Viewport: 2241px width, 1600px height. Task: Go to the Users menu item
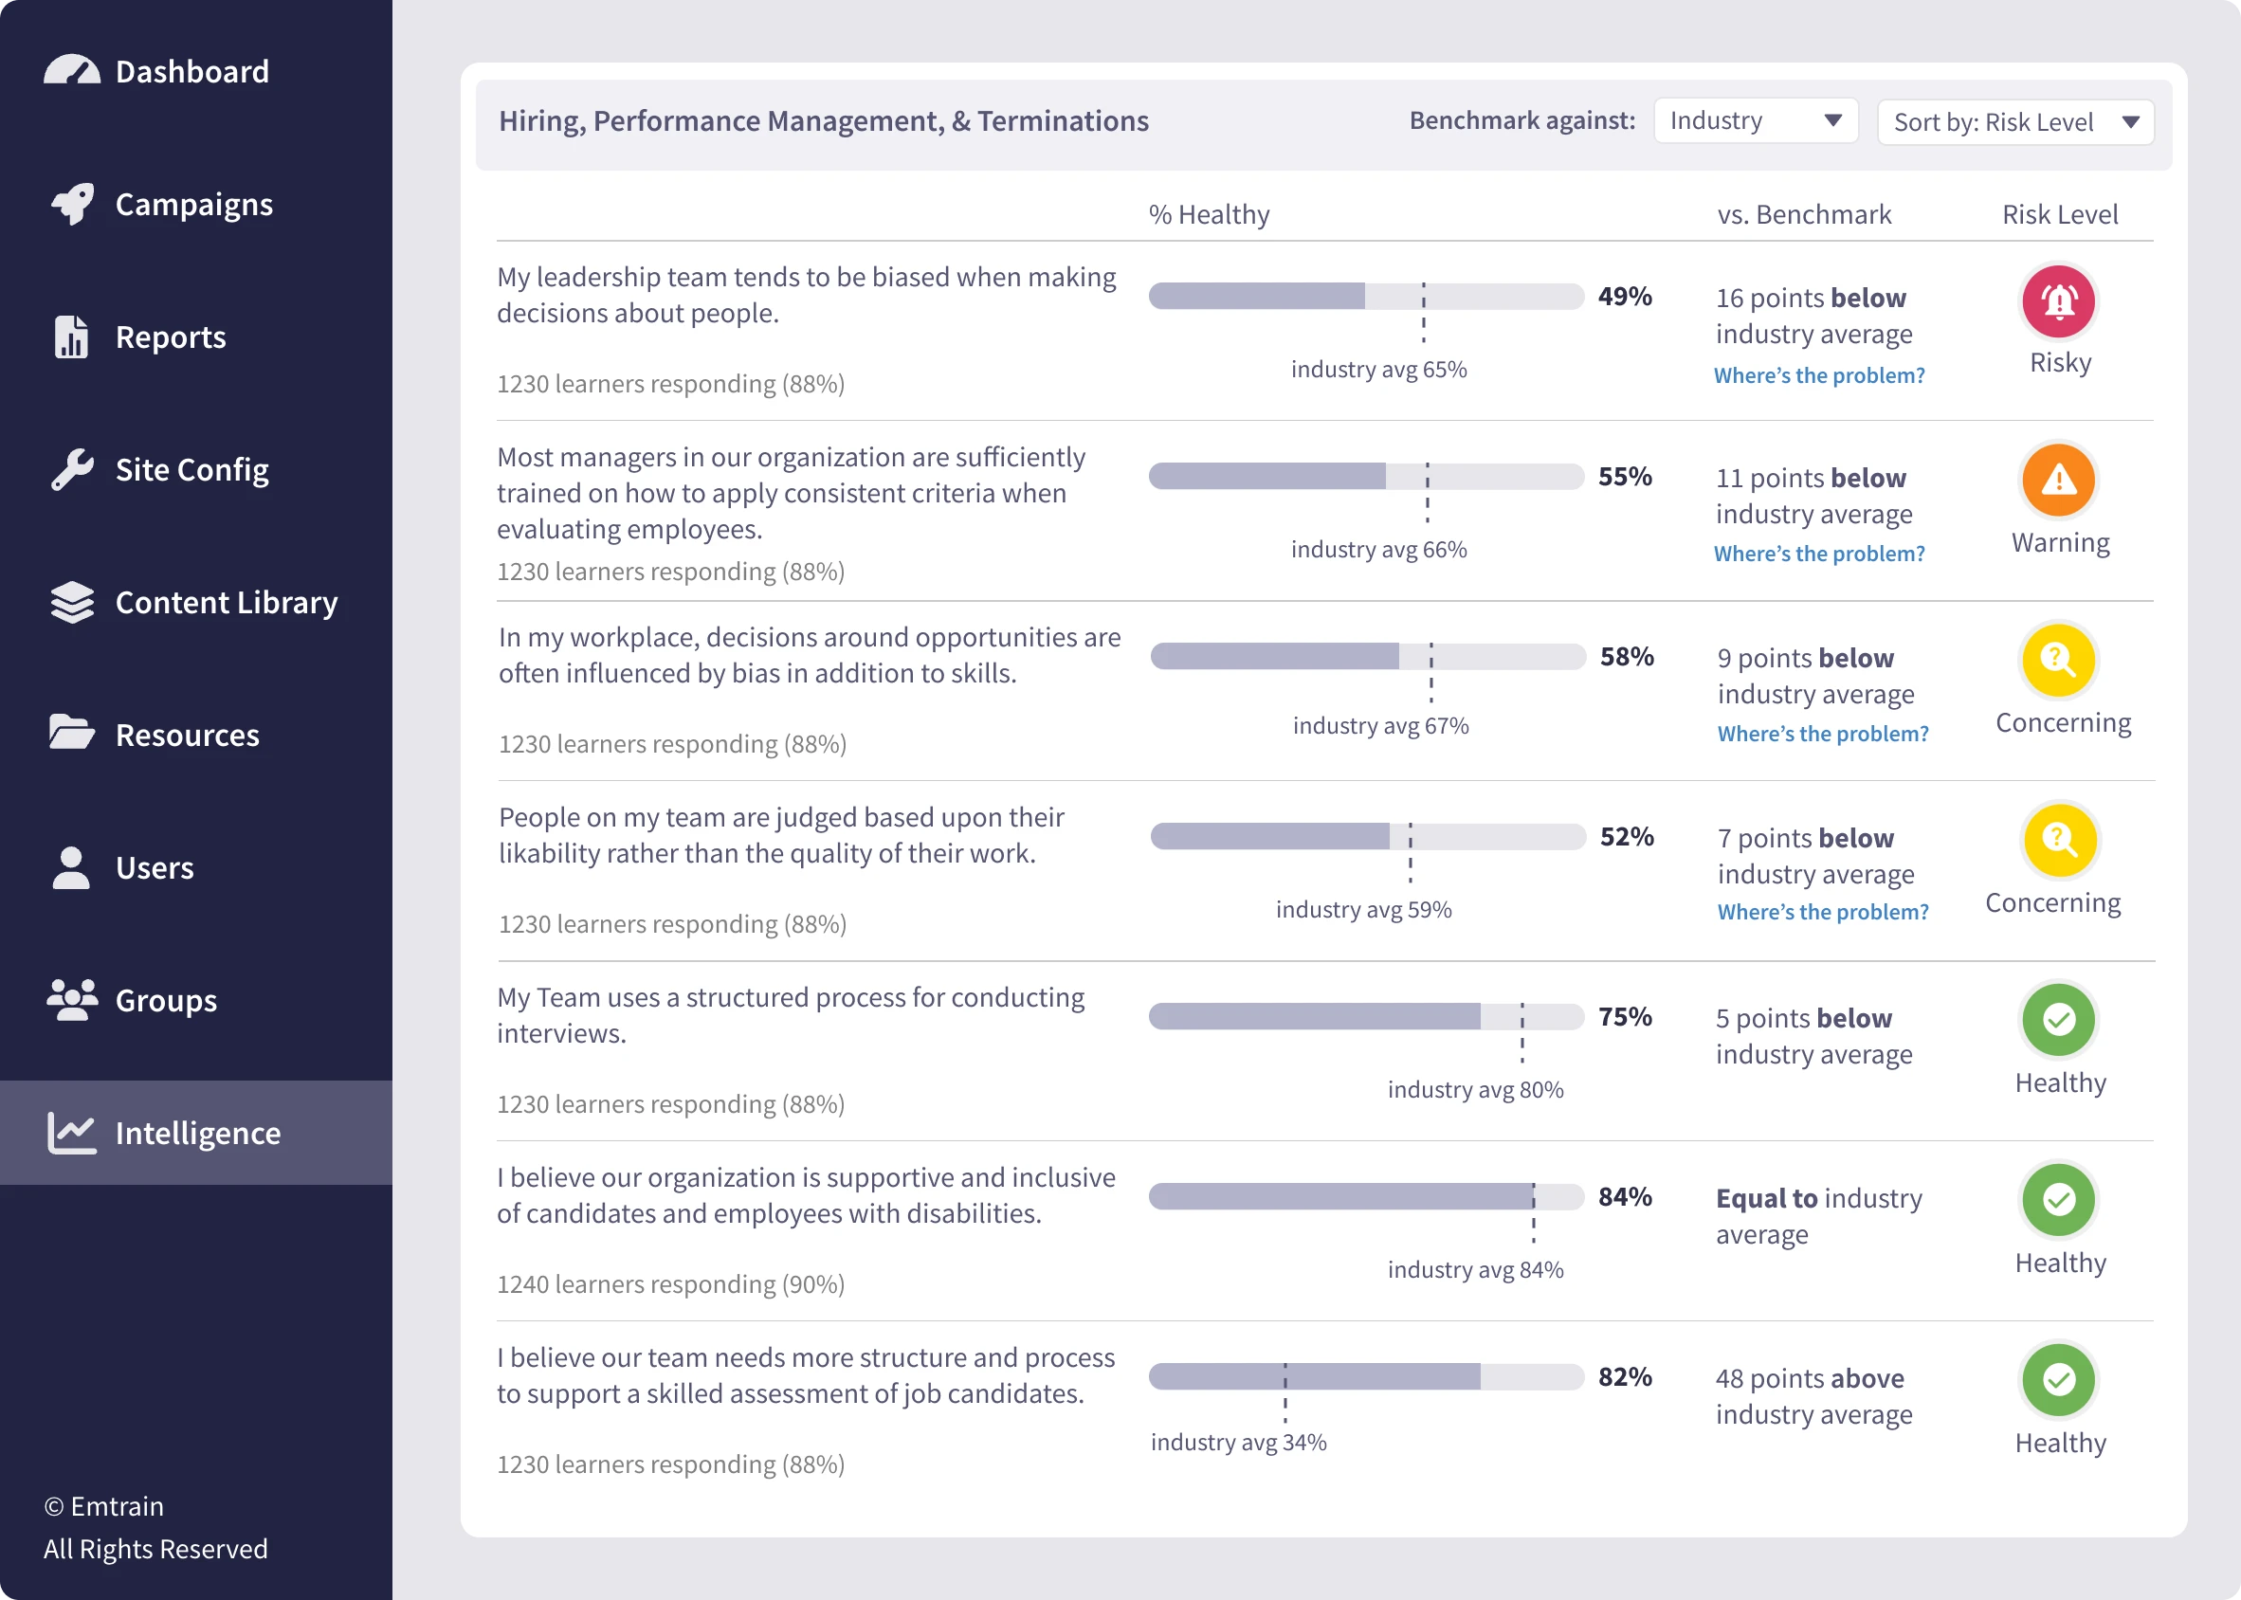(154, 867)
